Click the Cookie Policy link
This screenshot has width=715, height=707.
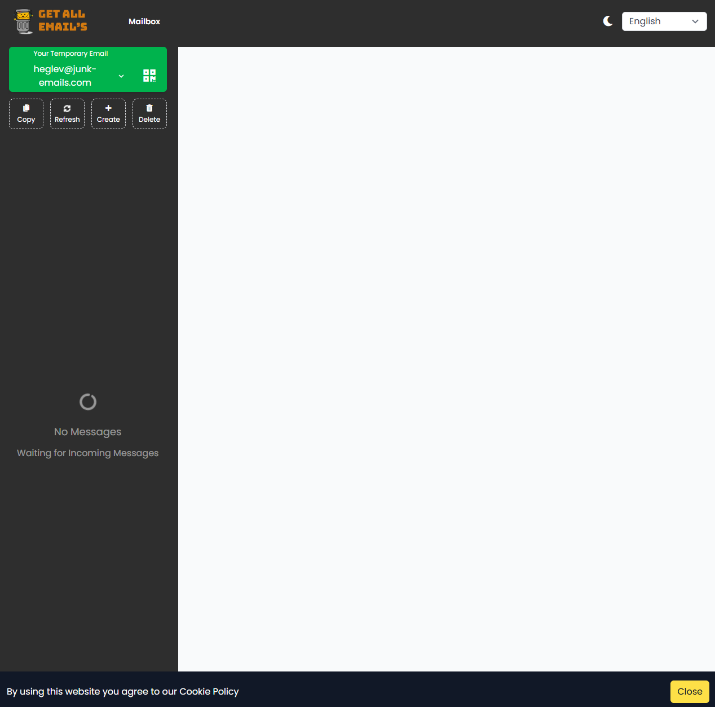(209, 691)
